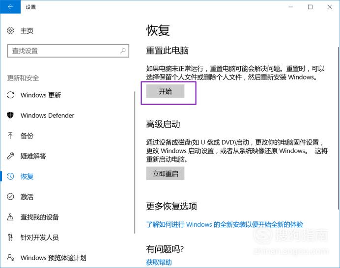The width and height of the screenshot is (340, 268).
Task: Open the 获取帮助 link
Action: 159,263
